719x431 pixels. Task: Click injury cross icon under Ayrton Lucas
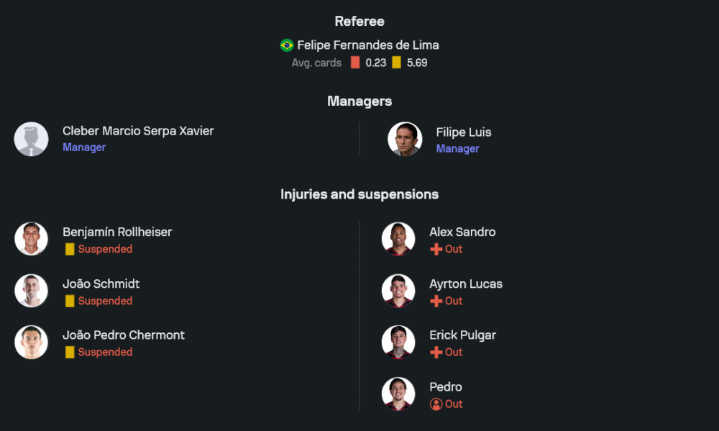click(436, 301)
